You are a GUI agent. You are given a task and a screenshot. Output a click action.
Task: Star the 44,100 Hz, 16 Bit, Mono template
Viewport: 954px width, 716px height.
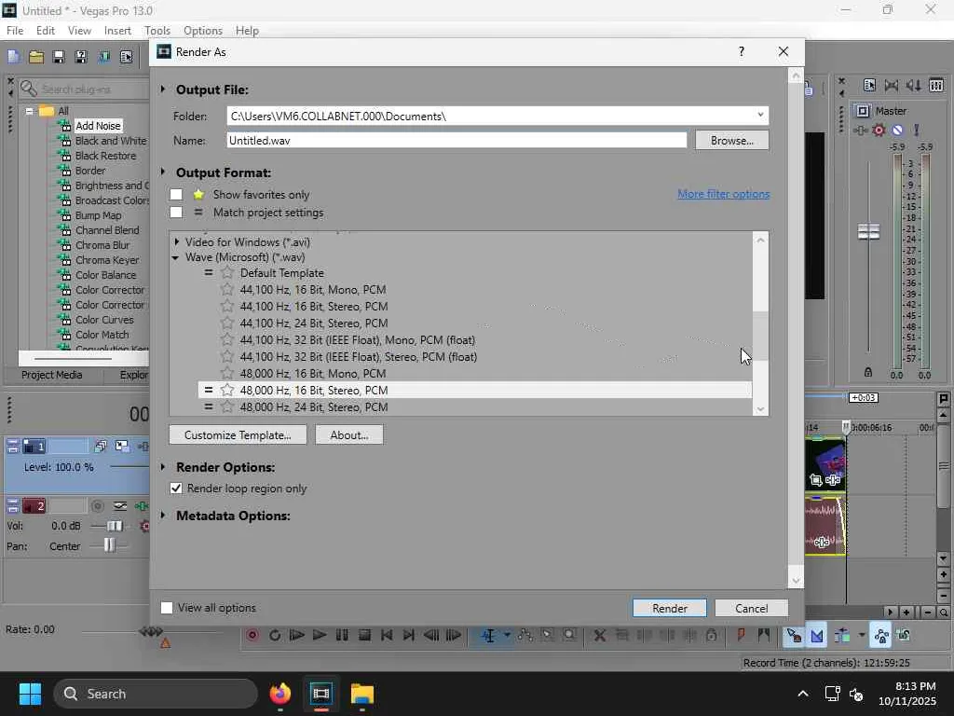(x=227, y=290)
